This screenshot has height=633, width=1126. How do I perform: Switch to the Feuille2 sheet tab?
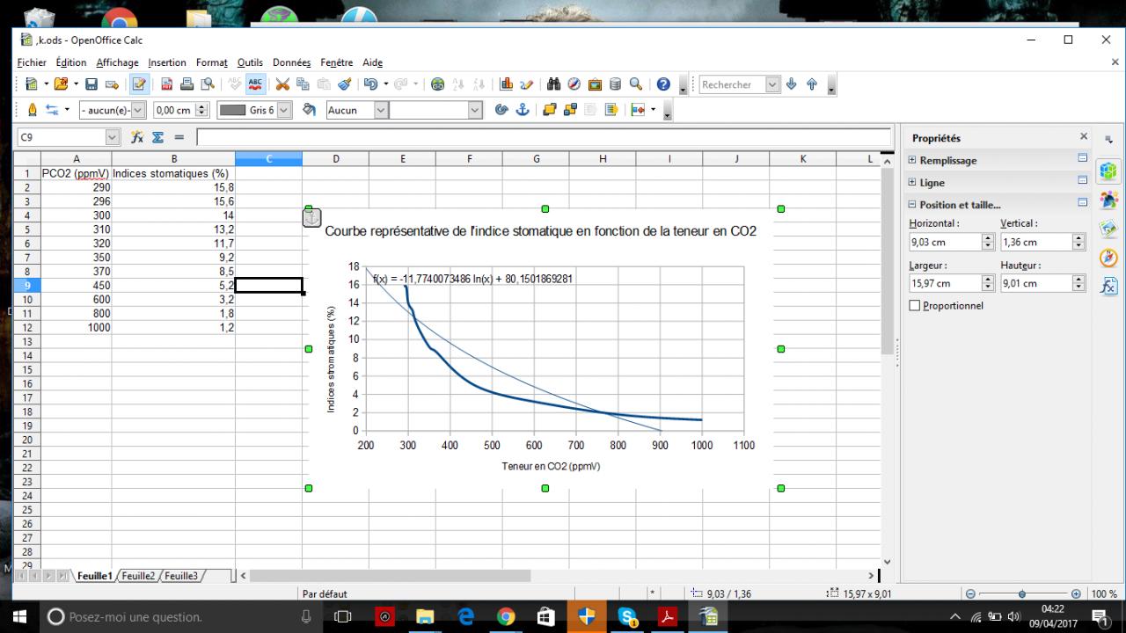tap(139, 576)
